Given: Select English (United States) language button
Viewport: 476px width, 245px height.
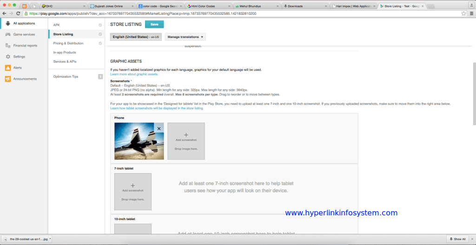Looking at the screenshot, I should tap(136, 37).
